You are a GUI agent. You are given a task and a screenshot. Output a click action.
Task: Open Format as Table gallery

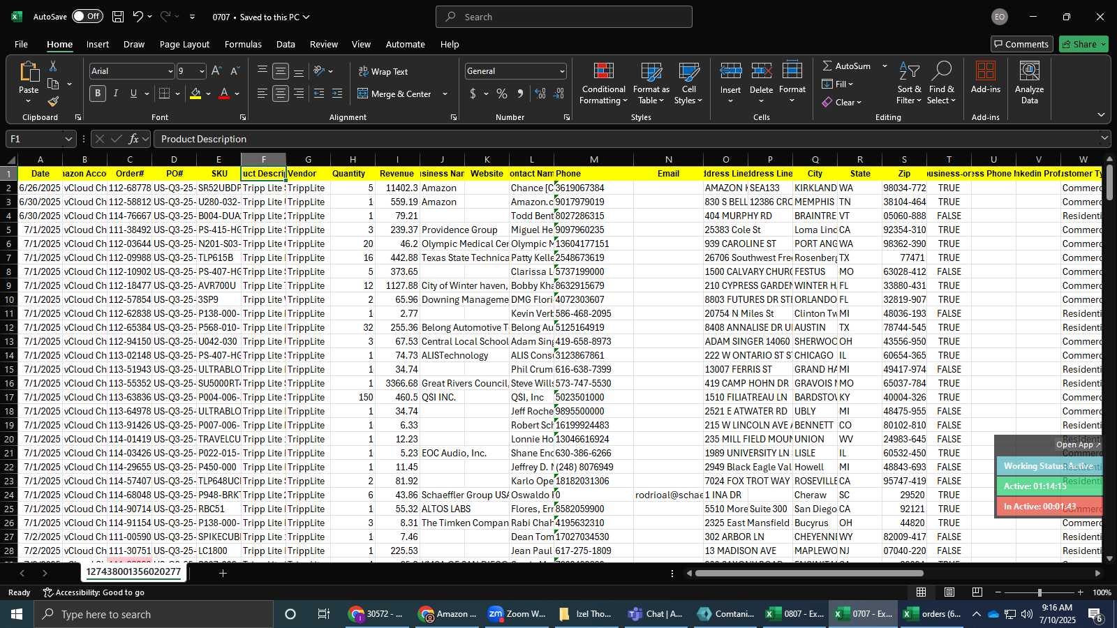(651, 84)
